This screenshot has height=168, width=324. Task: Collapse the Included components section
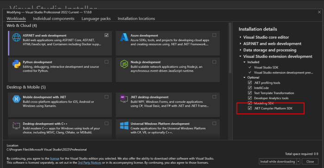244,62
